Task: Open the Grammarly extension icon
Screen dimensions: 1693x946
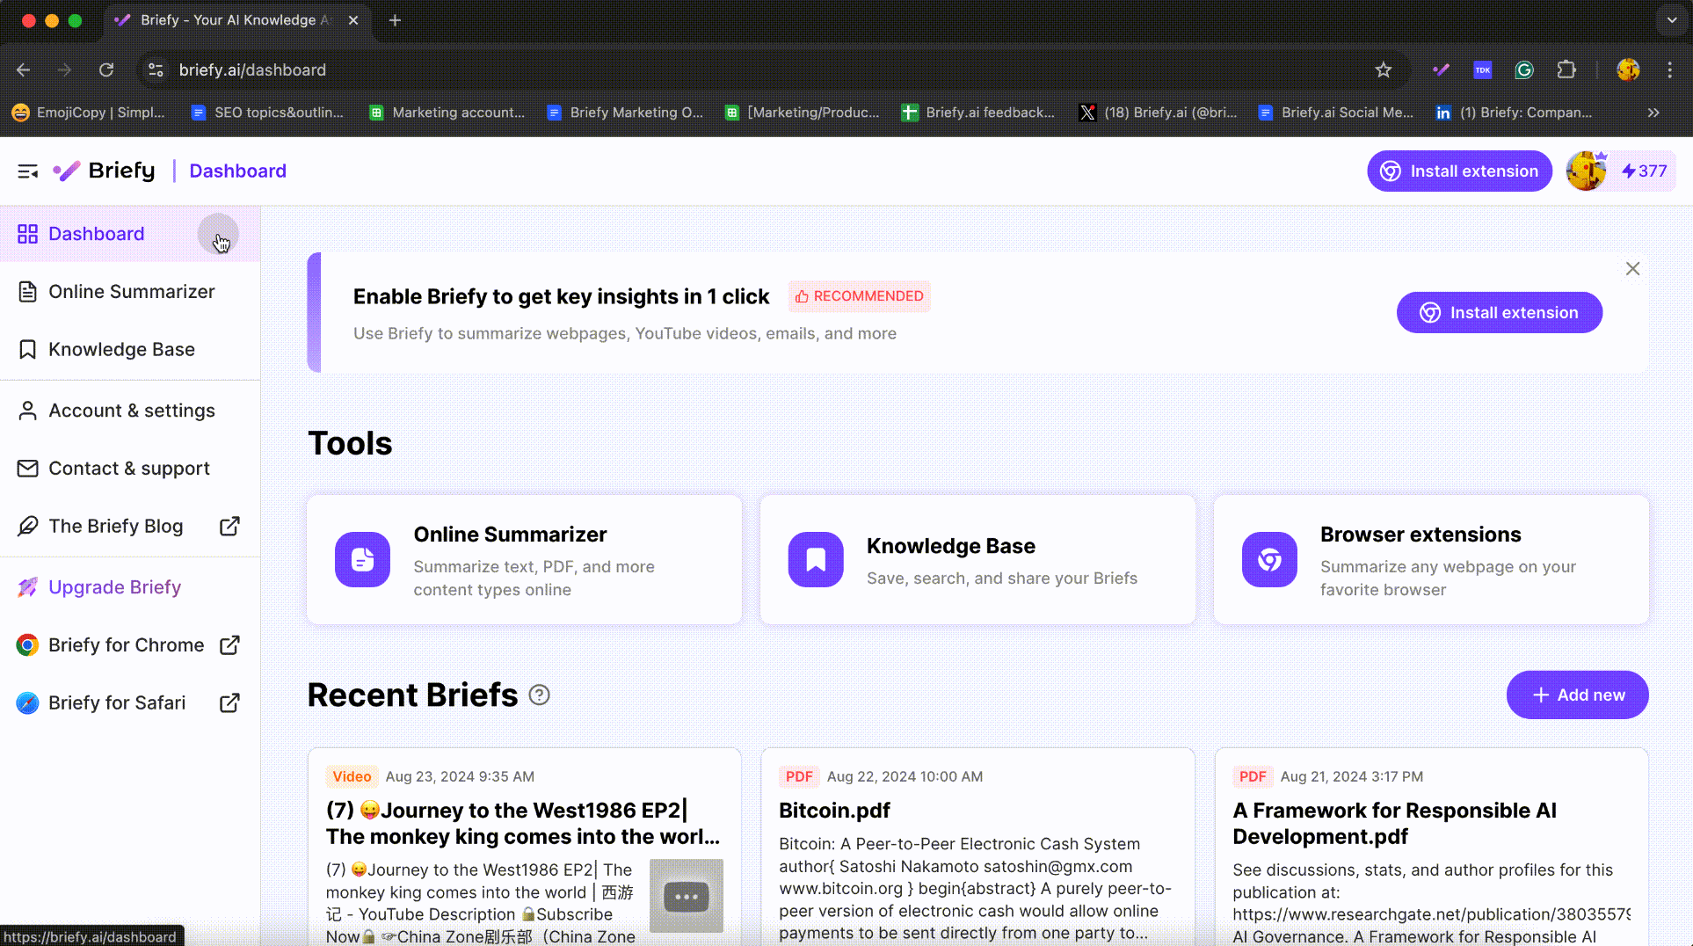Action: (x=1524, y=69)
